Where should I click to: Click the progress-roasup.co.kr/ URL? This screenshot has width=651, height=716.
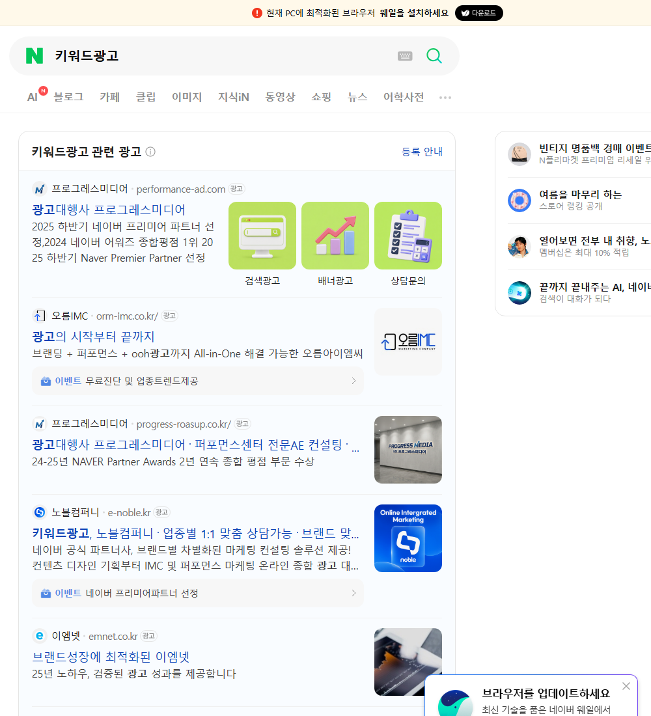[184, 424]
